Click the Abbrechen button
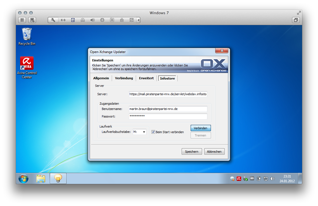 (214, 152)
